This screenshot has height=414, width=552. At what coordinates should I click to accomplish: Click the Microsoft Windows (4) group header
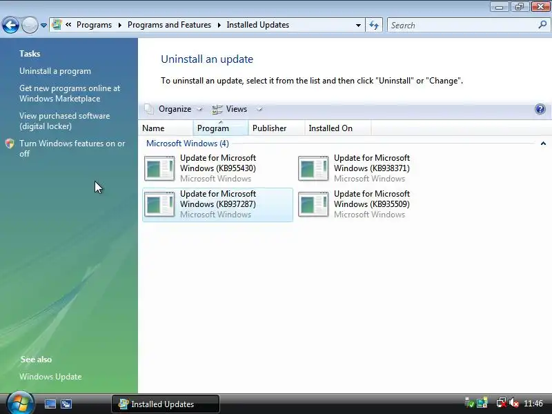click(187, 144)
